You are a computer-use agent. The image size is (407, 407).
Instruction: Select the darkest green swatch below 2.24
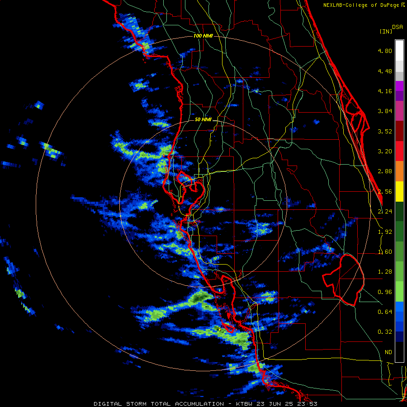[x=399, y=211]
